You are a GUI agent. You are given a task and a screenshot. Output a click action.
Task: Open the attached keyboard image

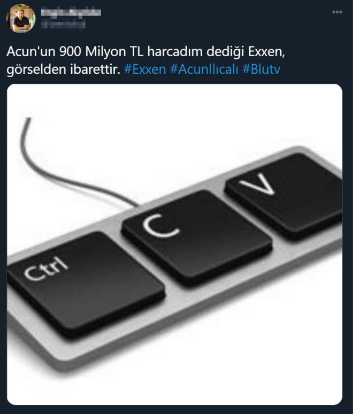174,244
